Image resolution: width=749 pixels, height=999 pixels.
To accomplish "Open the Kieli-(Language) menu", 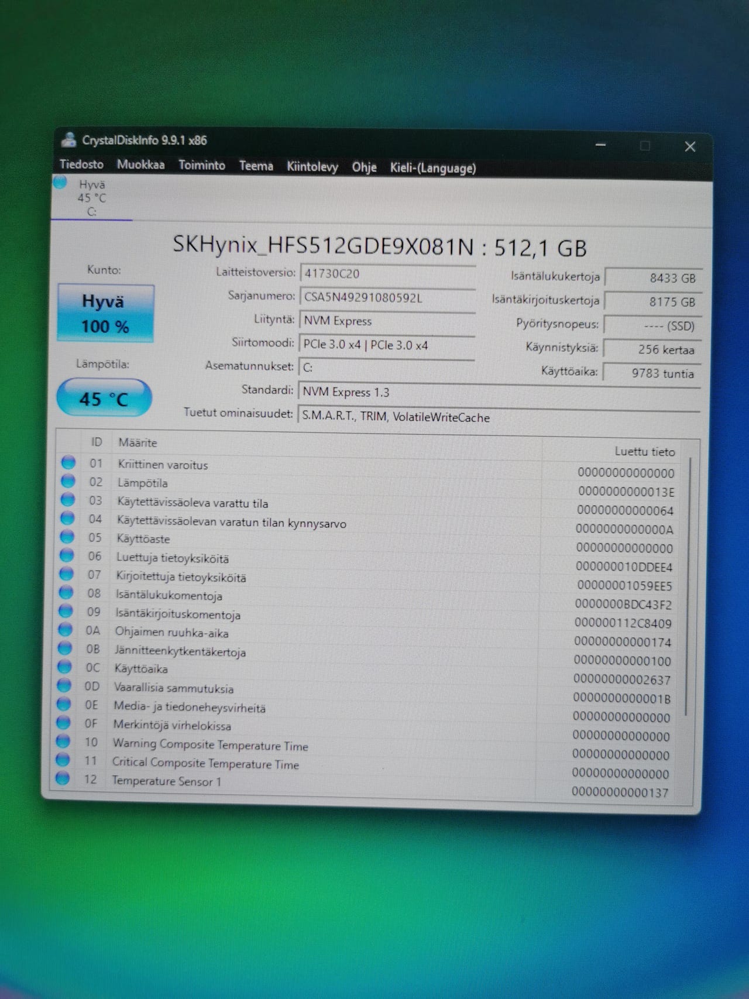I will pyautogui.click(x=433, y=168).
